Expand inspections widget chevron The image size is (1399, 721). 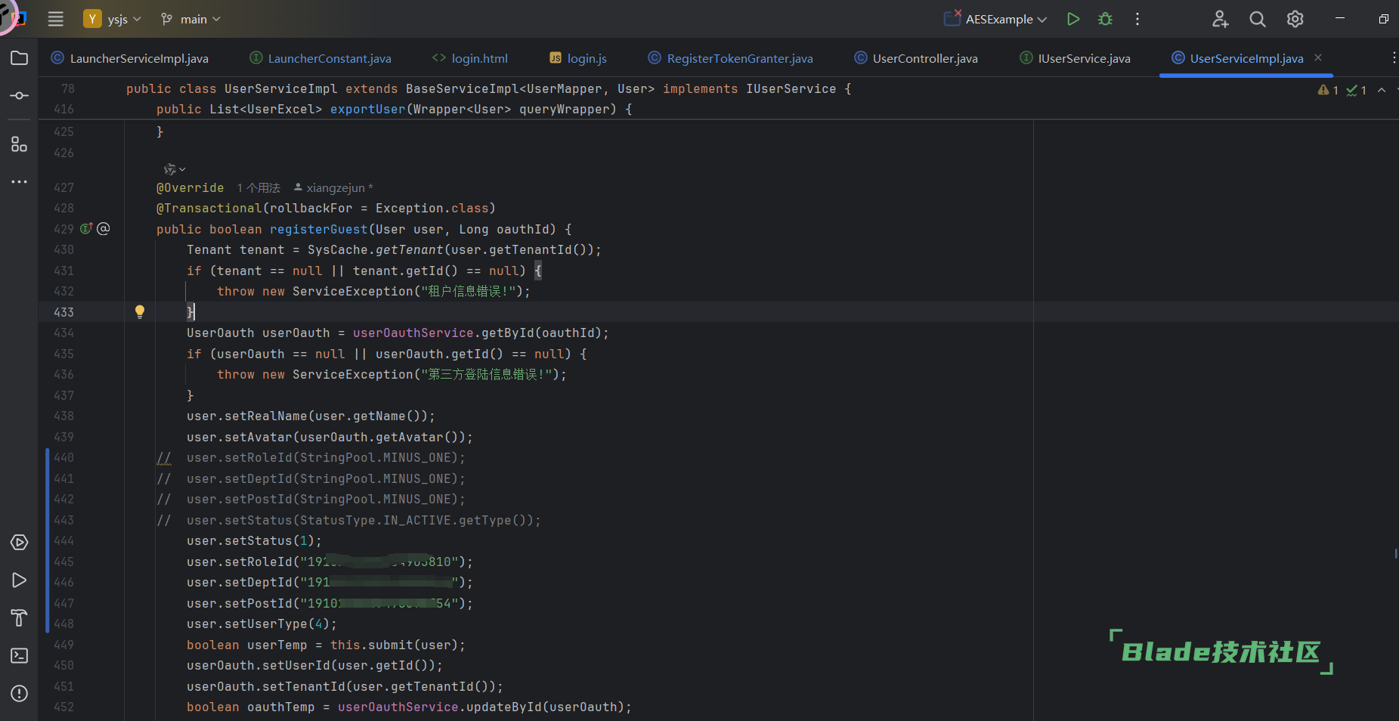[x=1382, y=90]
